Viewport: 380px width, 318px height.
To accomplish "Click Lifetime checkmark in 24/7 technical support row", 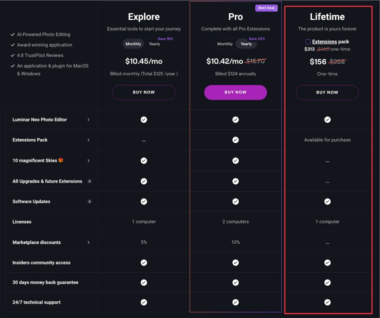I will tap(327, 302).
